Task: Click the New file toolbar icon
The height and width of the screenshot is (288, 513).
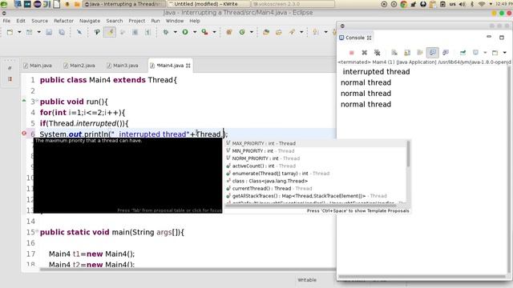Action: pos(10,32)
